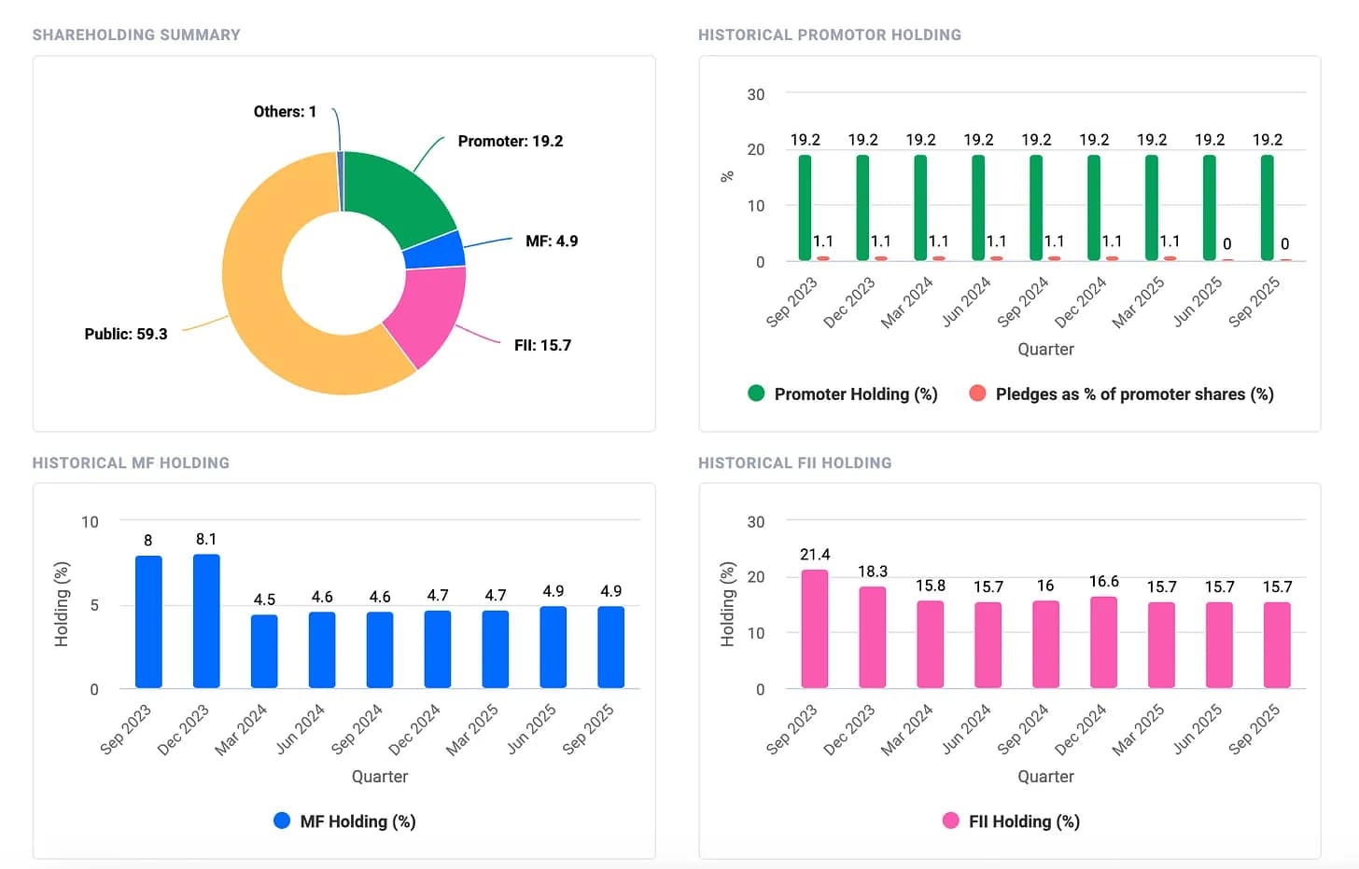Select the Jun 2024 bar in MF holding chart
This screenshot has width=1359, height=869.
pos(322,650)
